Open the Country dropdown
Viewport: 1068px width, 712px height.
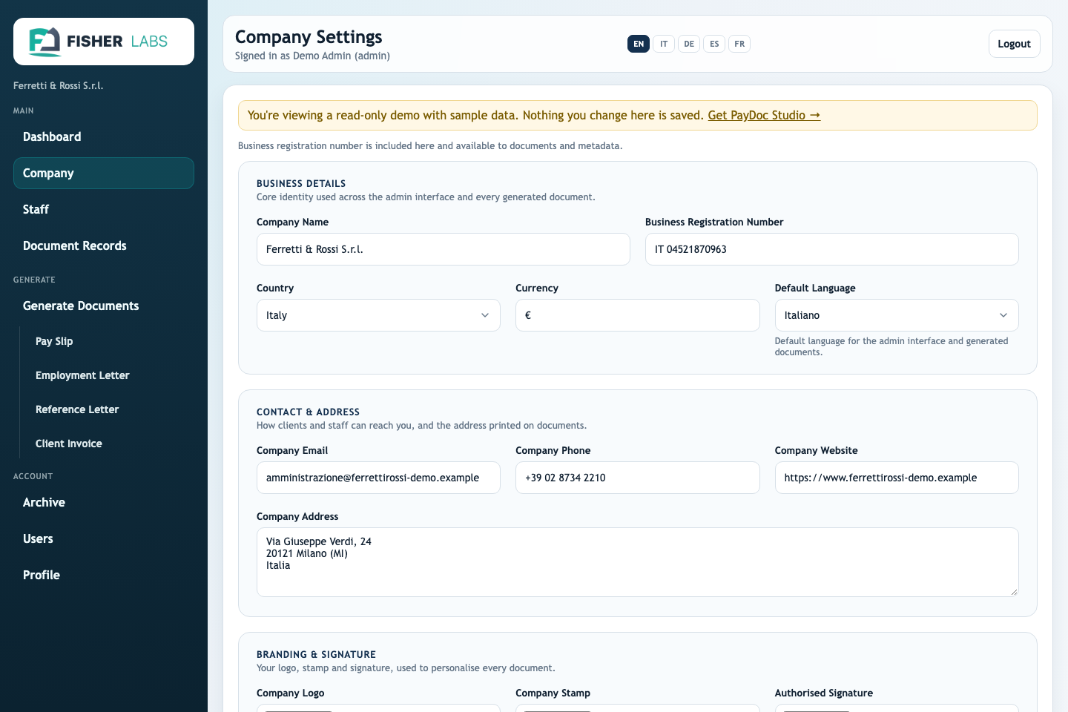click(x=378, y=315)
